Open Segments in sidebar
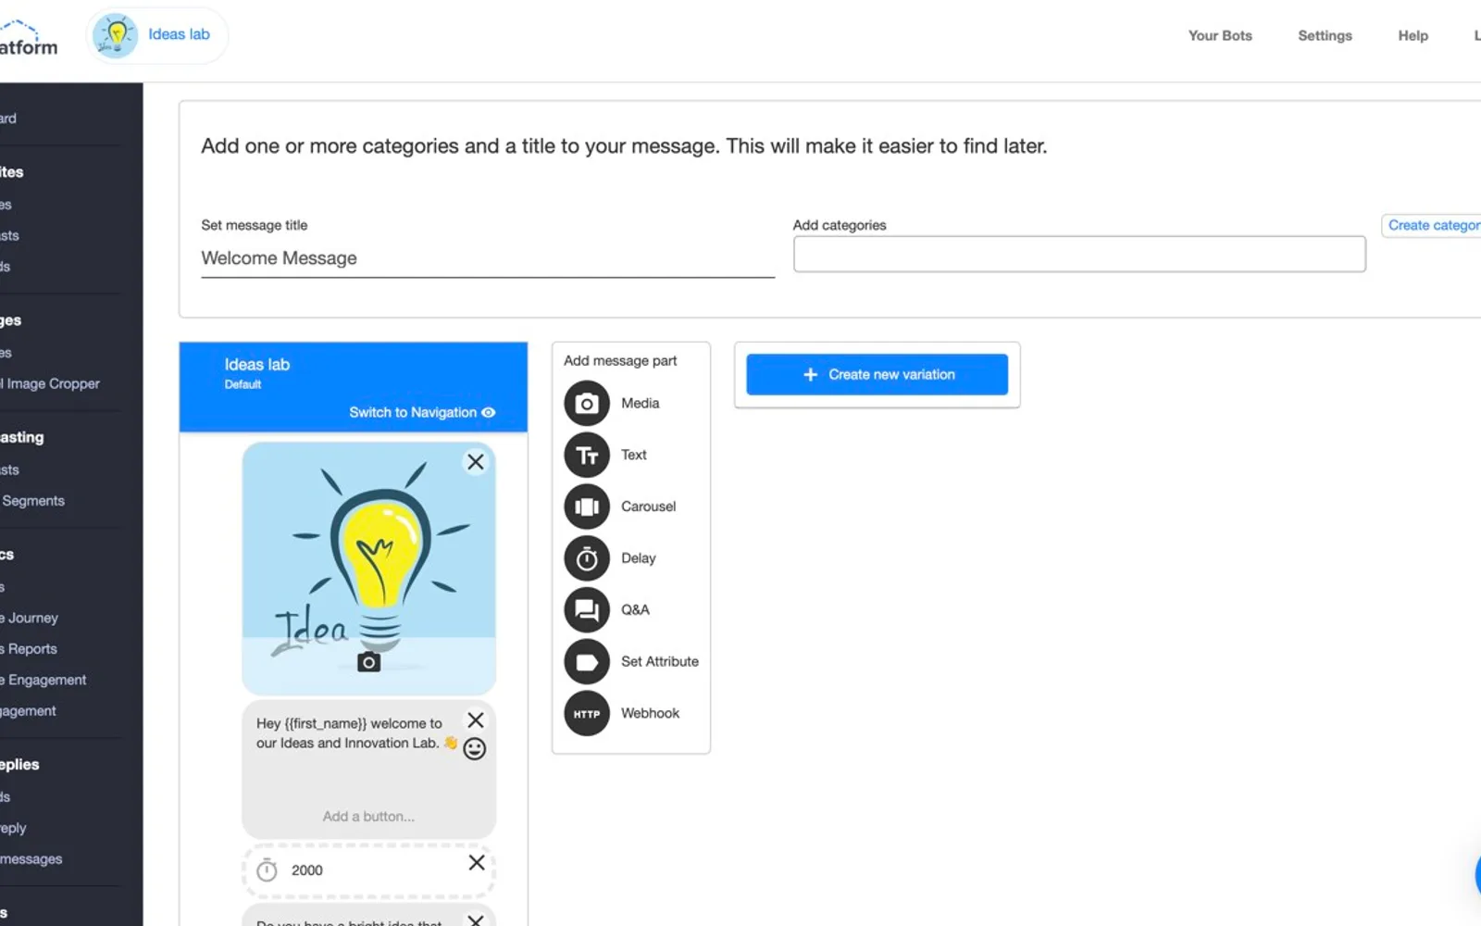The height and width of the screenshot is (926, 1481). (33, 501)
